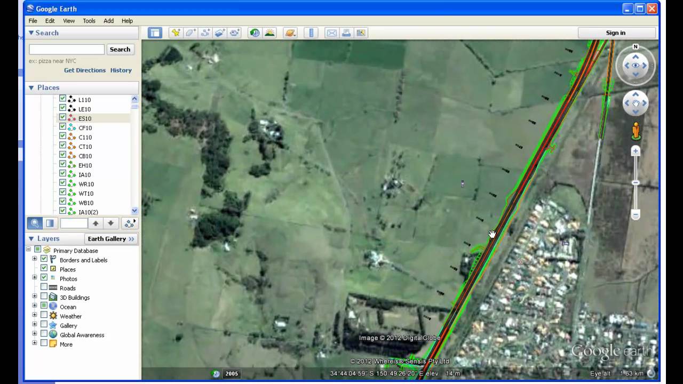Open the Earth Gallery button
The width and height of the screenshot is (683, 384).
pos(111,239)
